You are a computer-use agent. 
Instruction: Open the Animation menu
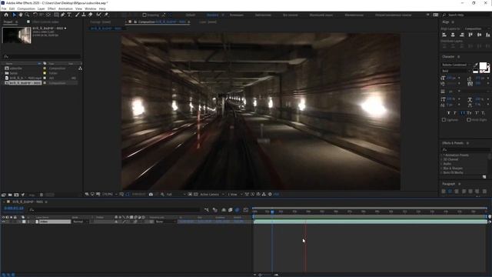[x=65, y=8]
